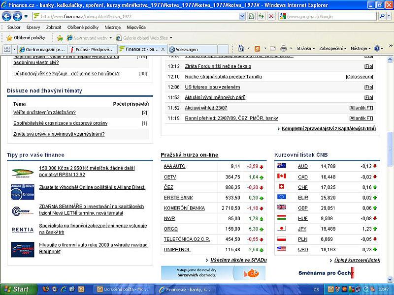Open the KOMERČNÍ BANKA stock link

click(184, 208)
